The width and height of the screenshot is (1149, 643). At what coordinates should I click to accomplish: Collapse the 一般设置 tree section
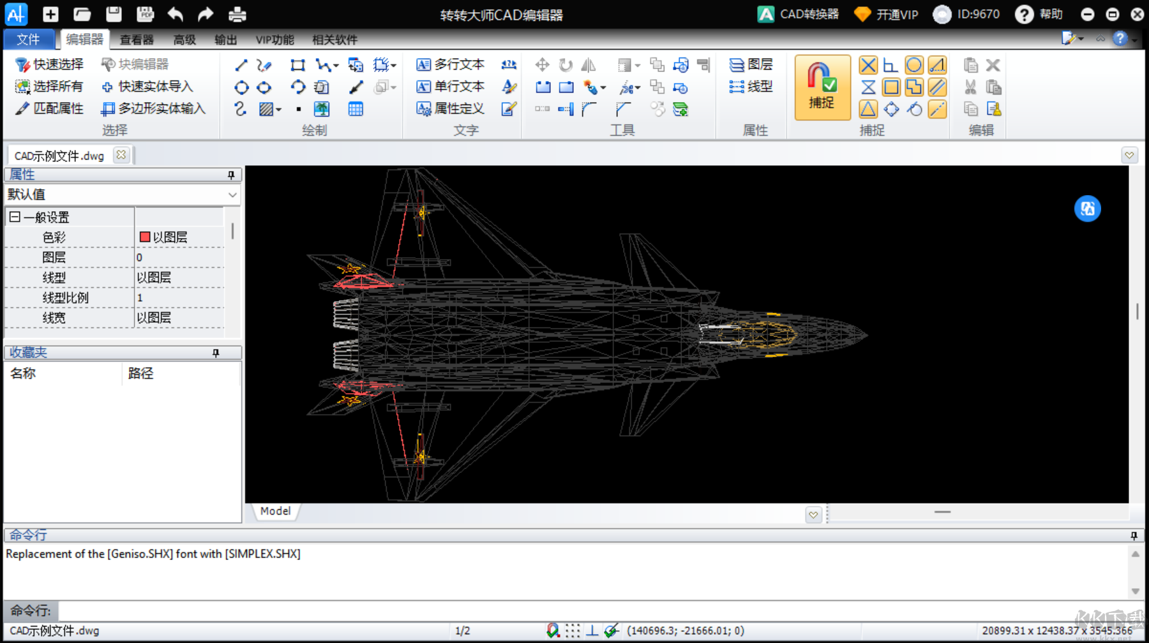pyautogui.click(x=15, y=217)
